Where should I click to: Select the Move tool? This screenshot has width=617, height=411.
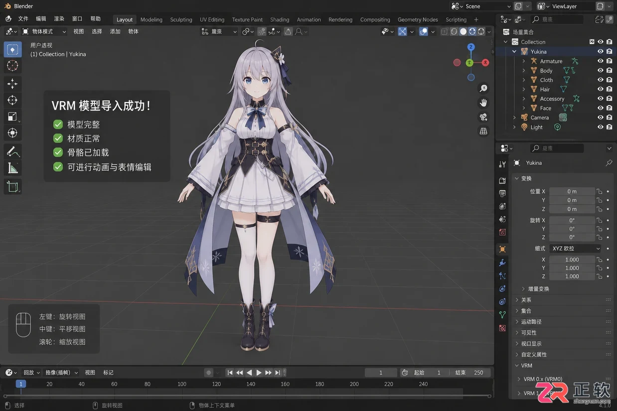point(13,84)
